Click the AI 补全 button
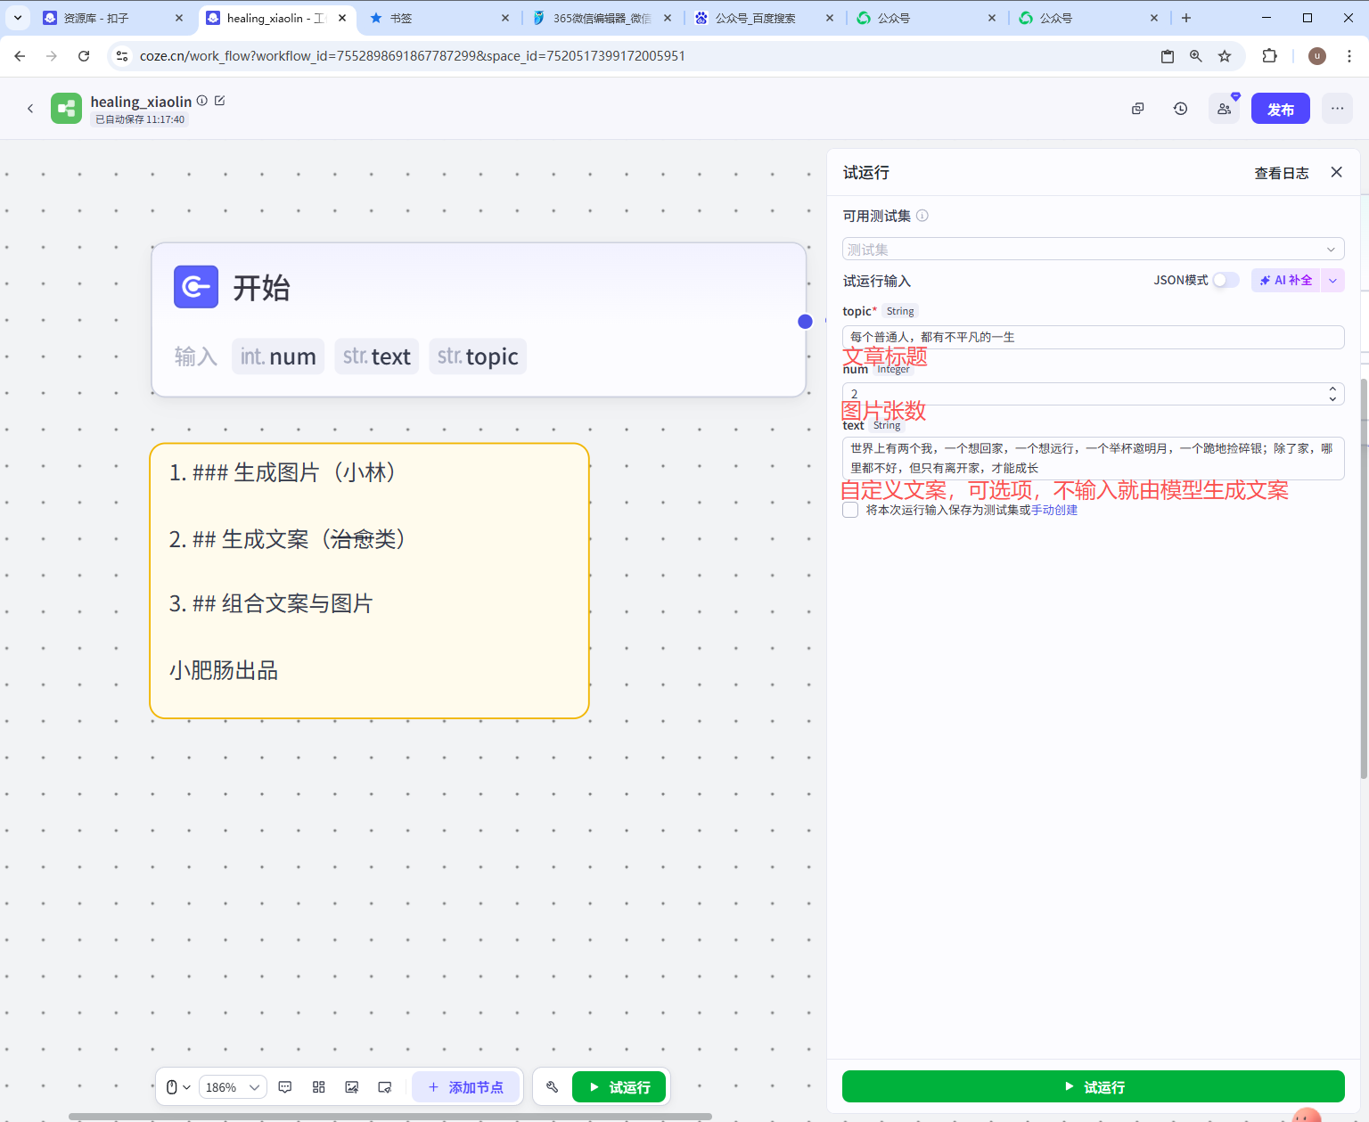The width and height of the screenshot is (1369, 1122). [x=1286, y=280]
